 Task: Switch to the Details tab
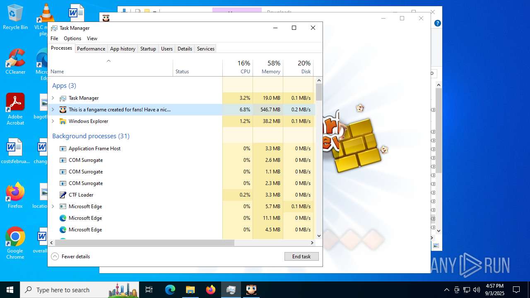pos(185,49)
